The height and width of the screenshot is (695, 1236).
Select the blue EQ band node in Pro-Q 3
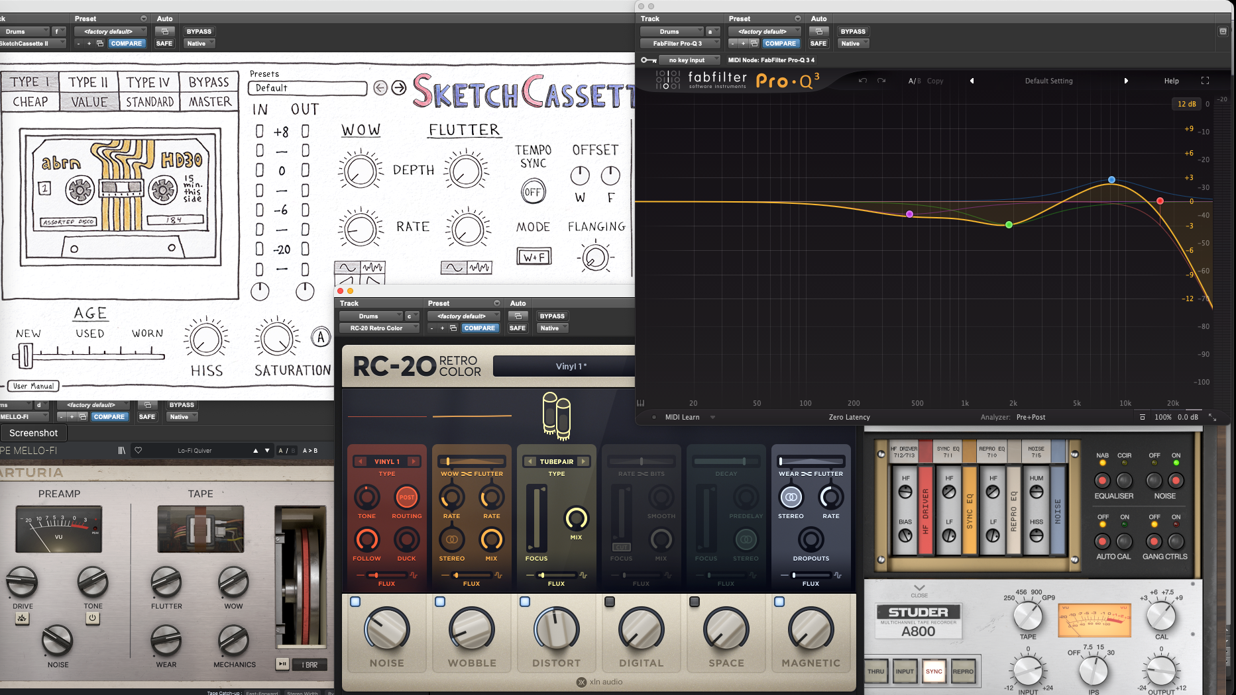pyautogui.click(x=1111, y=180)
